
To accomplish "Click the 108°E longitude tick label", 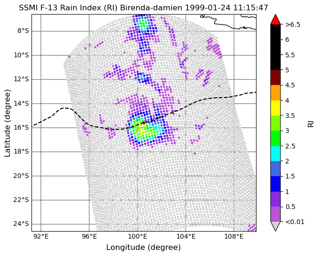I will tap(234, 237).
